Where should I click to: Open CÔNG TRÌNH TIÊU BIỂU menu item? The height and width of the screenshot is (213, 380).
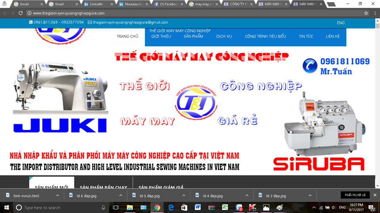265,36
